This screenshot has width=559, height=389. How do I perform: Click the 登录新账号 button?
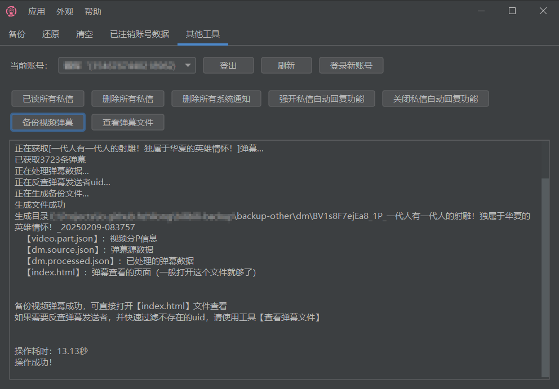click(x=351, y=65)
